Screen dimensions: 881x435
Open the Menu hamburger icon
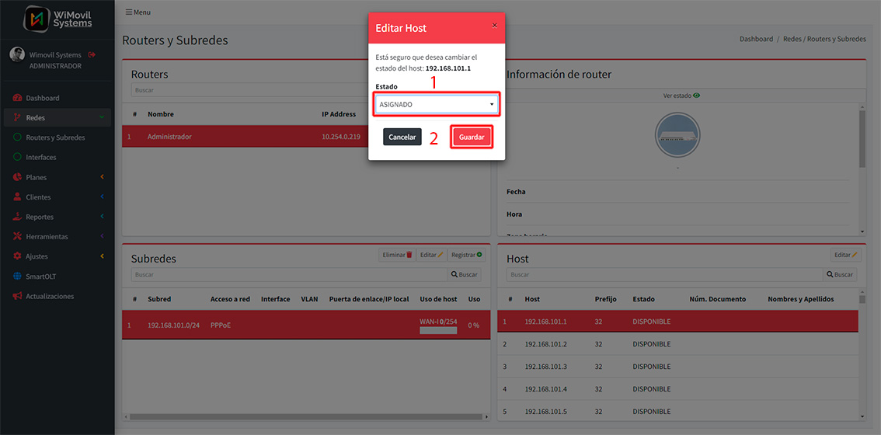pyautogui.click(x=129, y=12)
